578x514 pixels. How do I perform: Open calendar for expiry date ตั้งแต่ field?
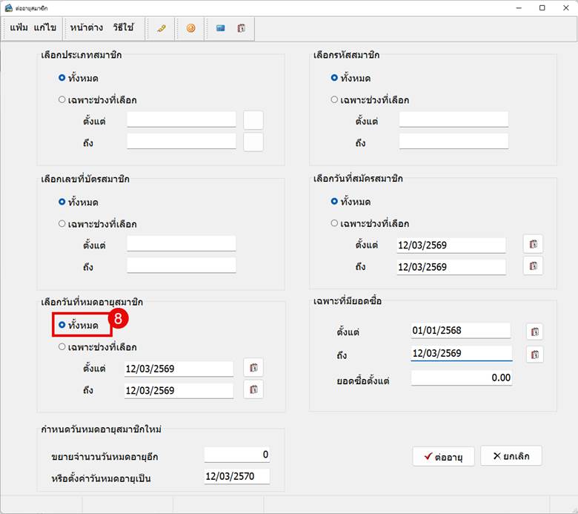click(253, 367)
